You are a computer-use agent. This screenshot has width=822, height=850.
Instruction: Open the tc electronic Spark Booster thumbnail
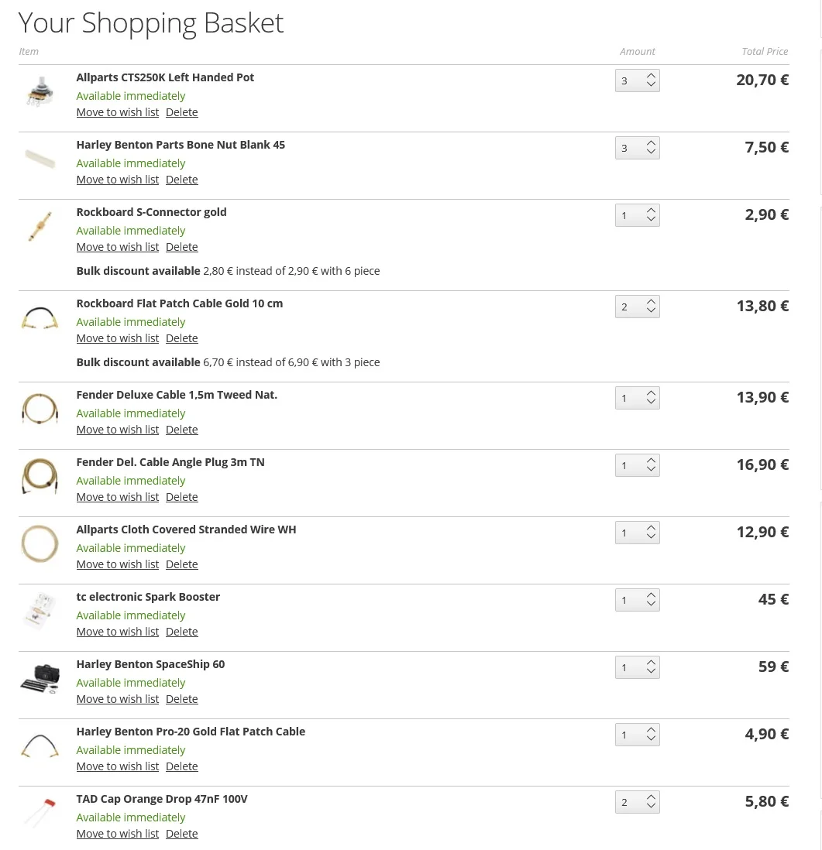point(40,611)
